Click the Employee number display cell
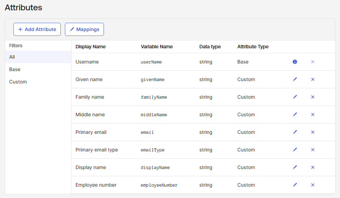This screenshot has height=198, width=340. click(x=96, y=185)
